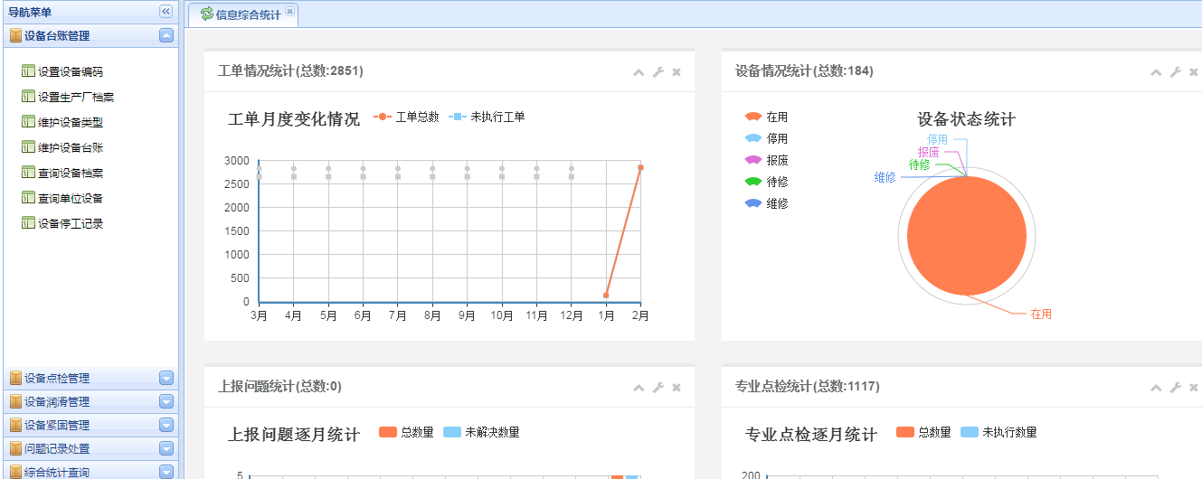
Task: Expand the 设备紧固管理 accordion section
Action: 166,425
